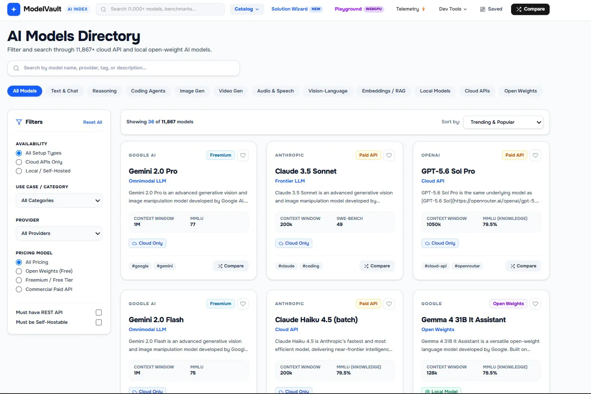Switch to Cloud APIs tab
This screenshot has height=394, width=591.
(x=477, y=91)
